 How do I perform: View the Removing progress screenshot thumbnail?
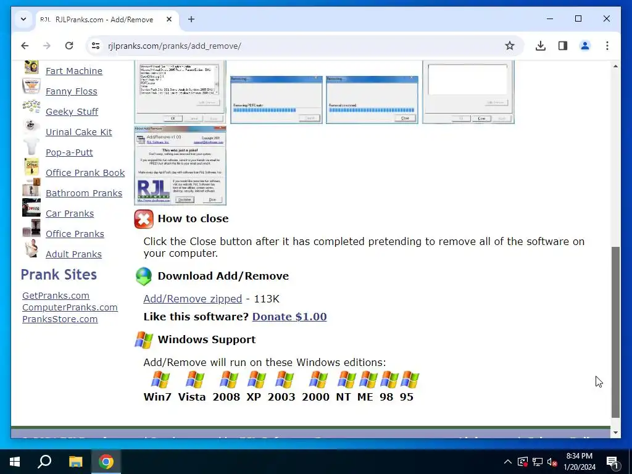(x=276, y=99)
